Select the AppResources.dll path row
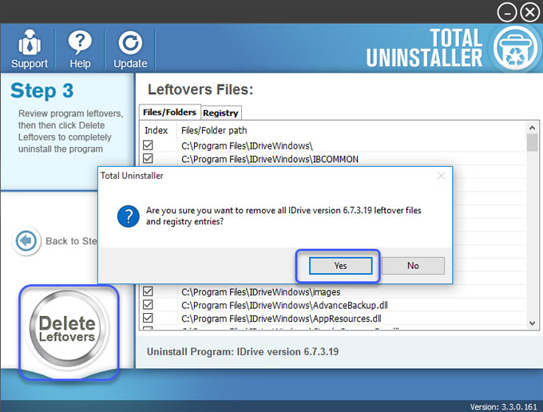Image resolution: width=543 pixels, height=412 pixels. click(281, 318)
